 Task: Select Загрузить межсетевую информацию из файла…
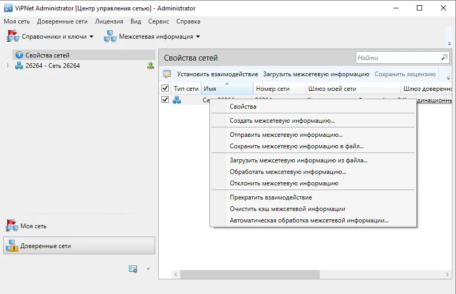point(313,160)
